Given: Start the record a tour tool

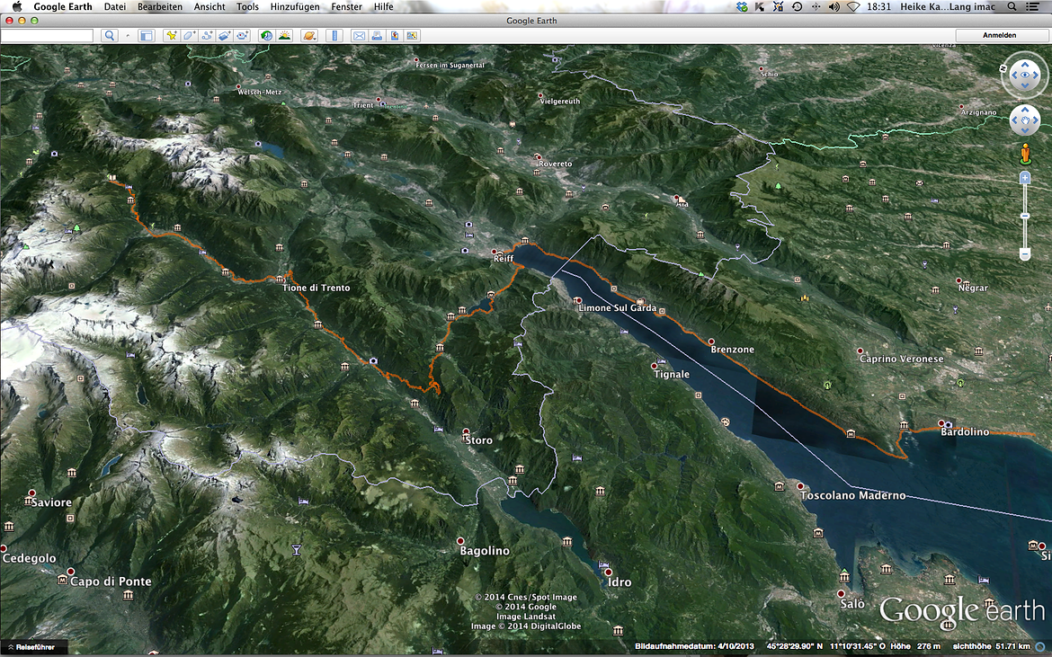Looking at the screenshot, I should [242, 36].
